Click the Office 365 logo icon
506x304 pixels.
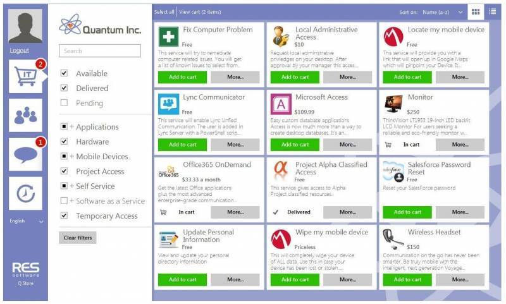point(168,171)
